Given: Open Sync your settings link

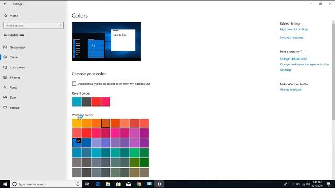Looking at the screenshot, I should tap(292, 37).
